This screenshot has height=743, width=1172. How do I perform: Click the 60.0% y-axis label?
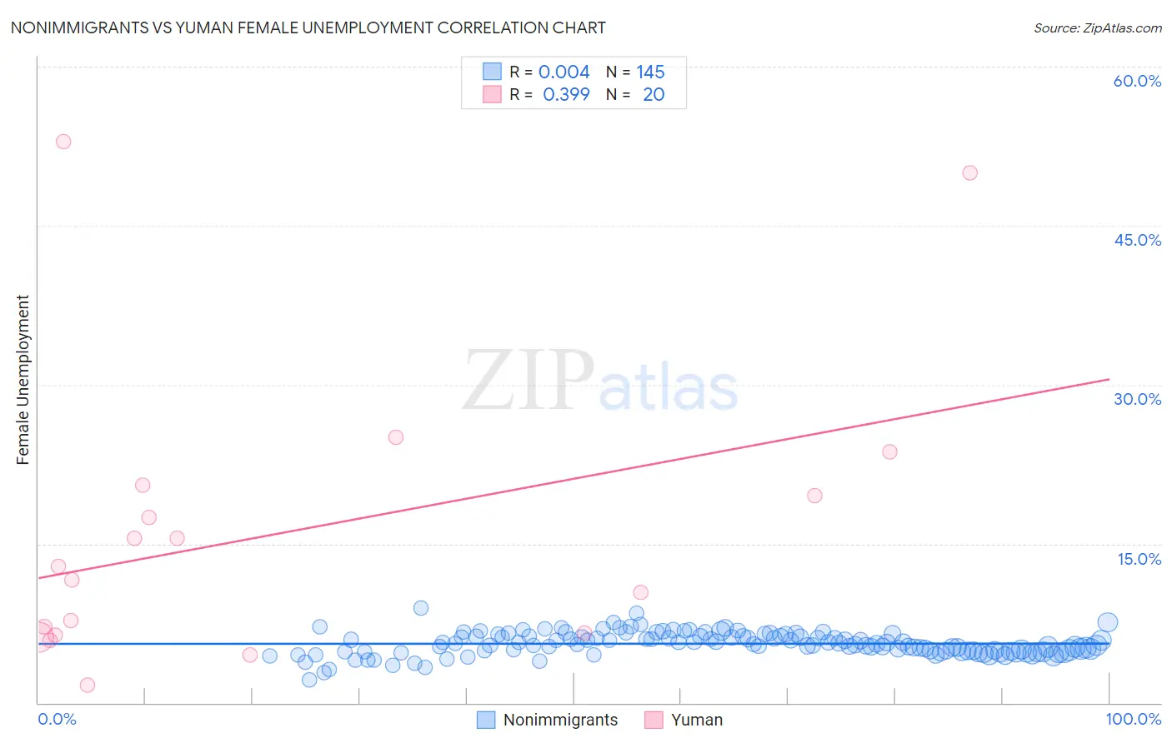coord(1137,81)
